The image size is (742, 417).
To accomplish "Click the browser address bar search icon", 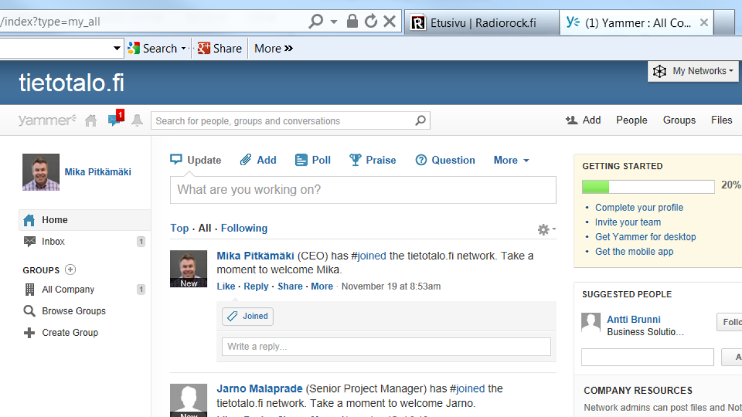I will point(316,22).
